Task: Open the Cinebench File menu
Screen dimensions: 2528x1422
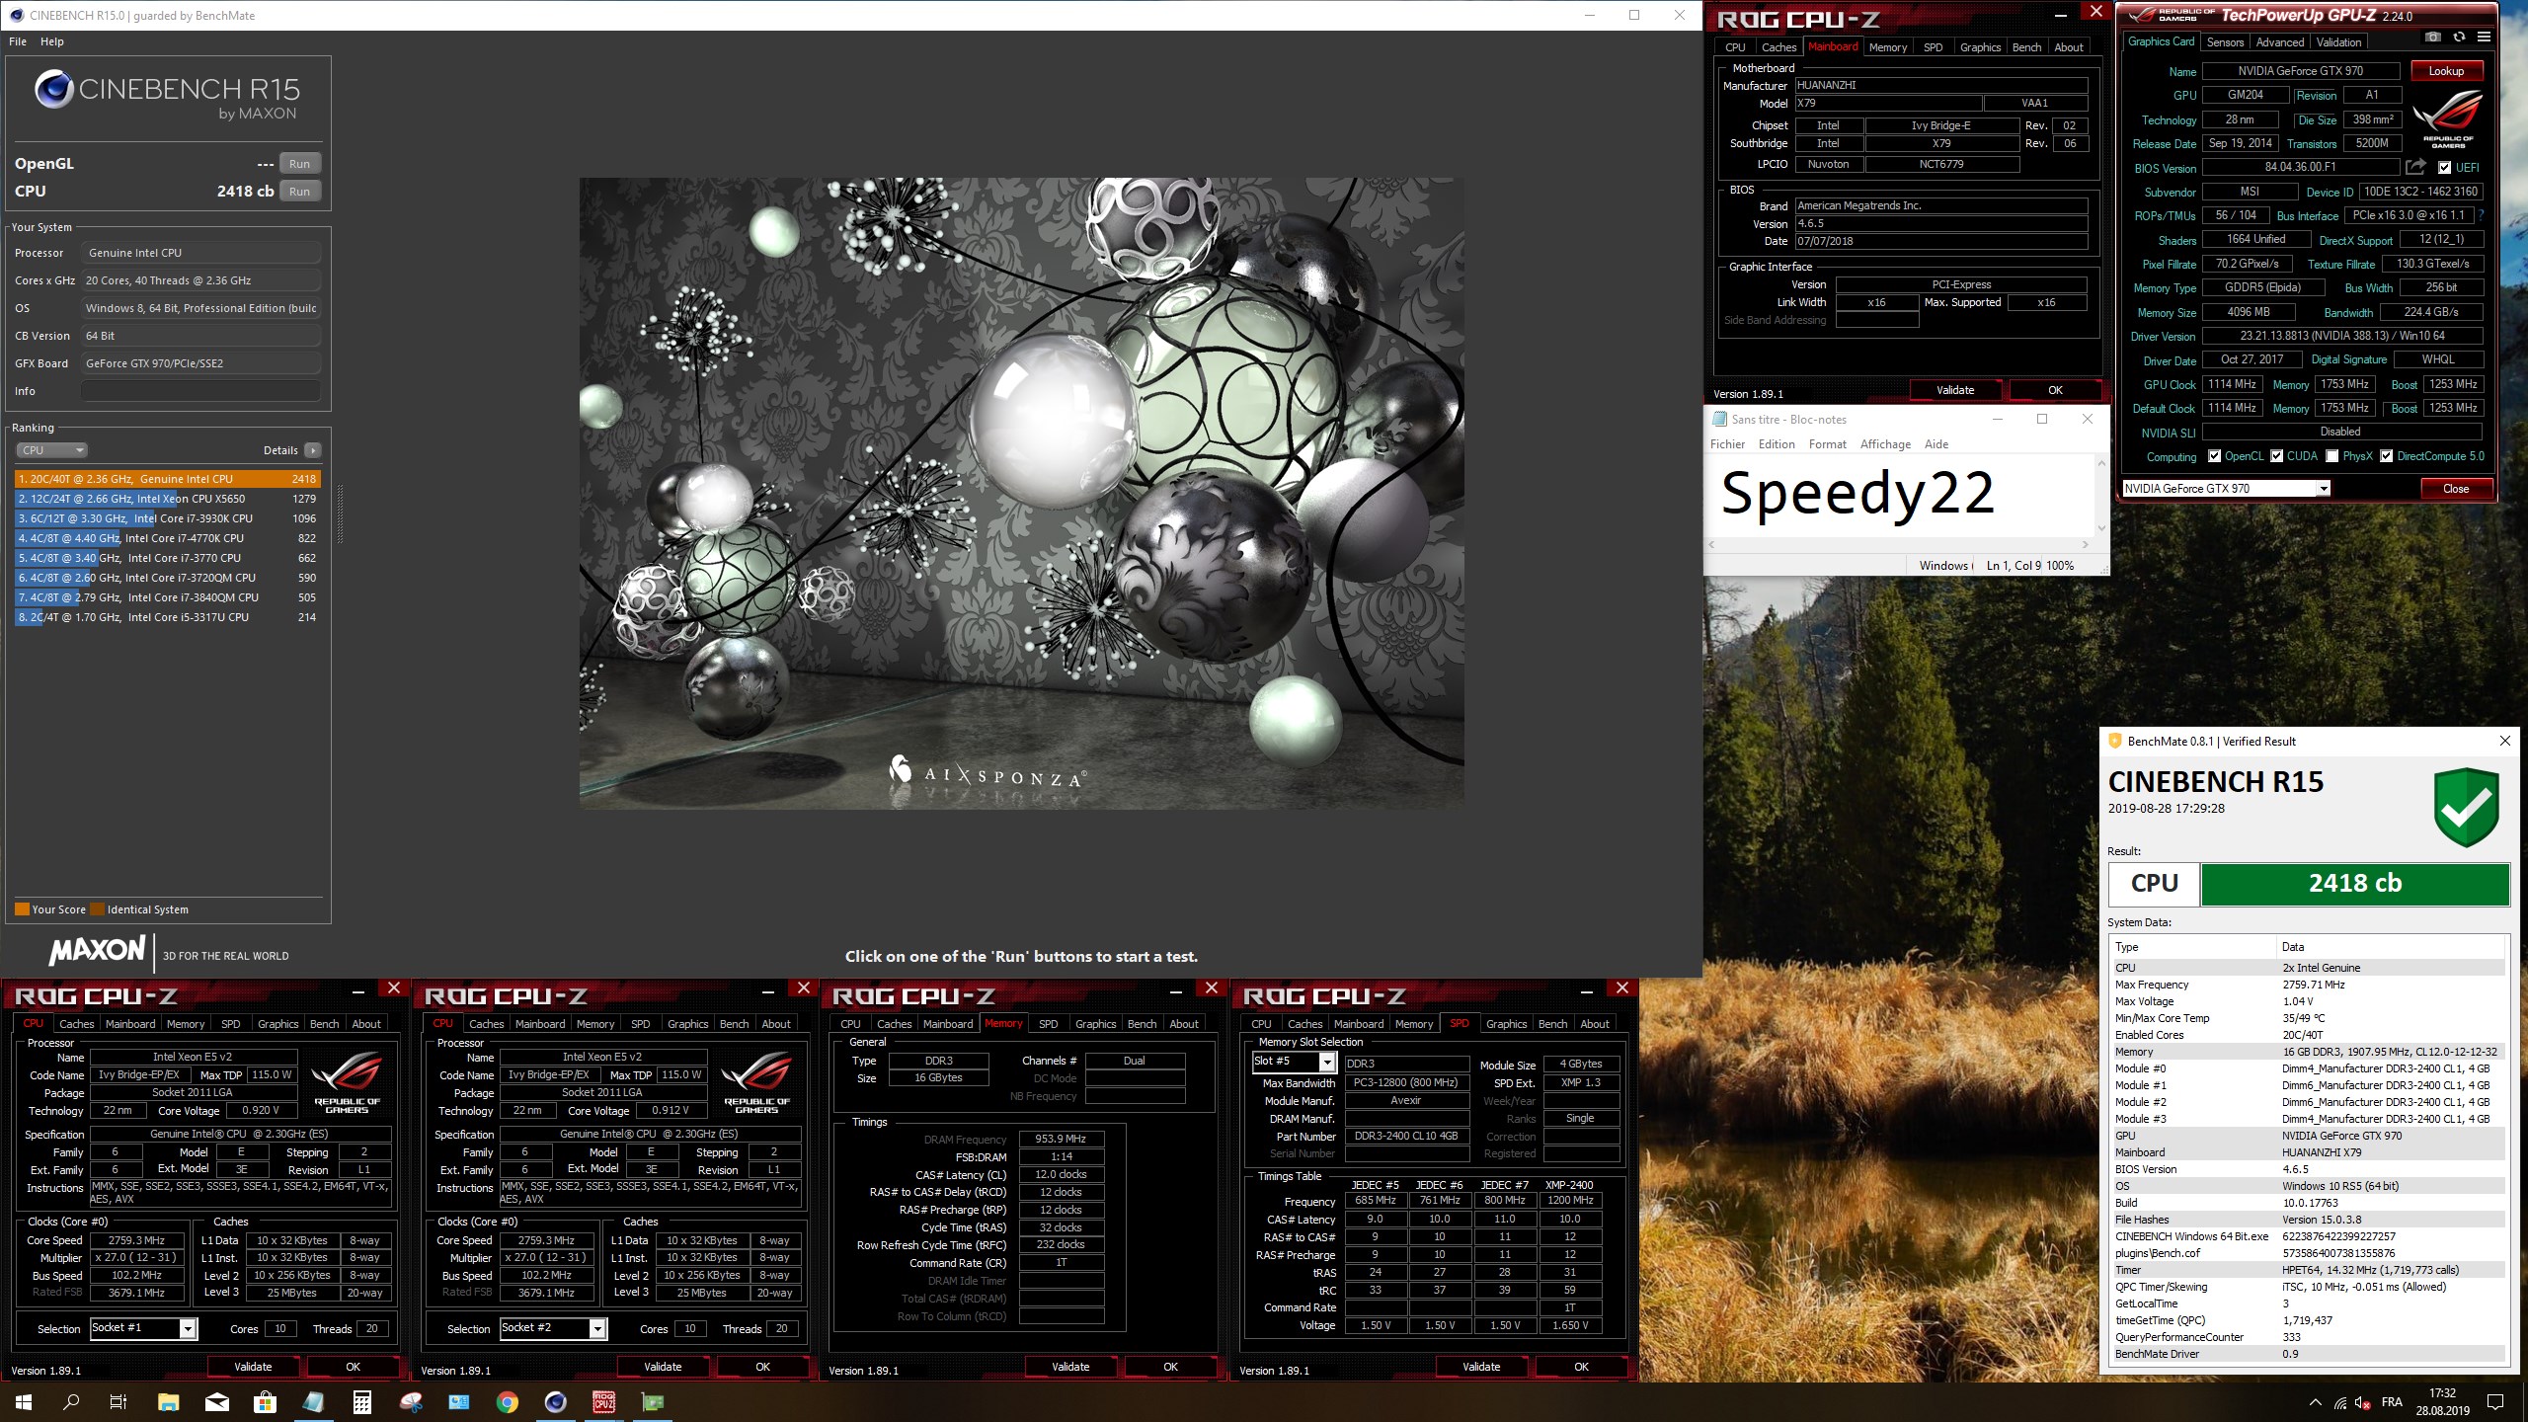Action: 18,41
